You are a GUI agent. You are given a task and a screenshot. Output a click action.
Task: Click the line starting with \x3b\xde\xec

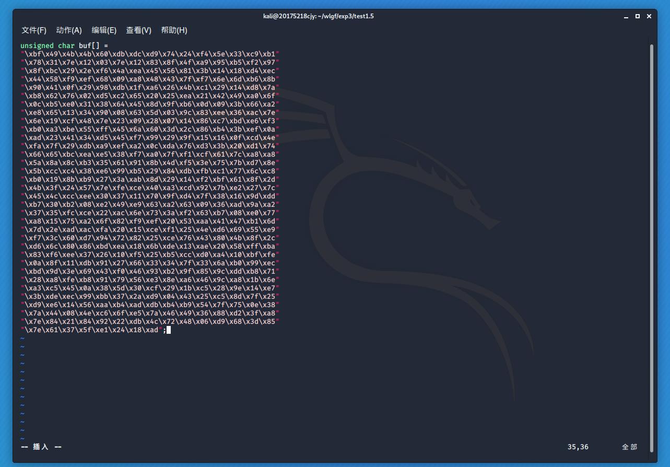pyautogui.click(x=150, y=297)
